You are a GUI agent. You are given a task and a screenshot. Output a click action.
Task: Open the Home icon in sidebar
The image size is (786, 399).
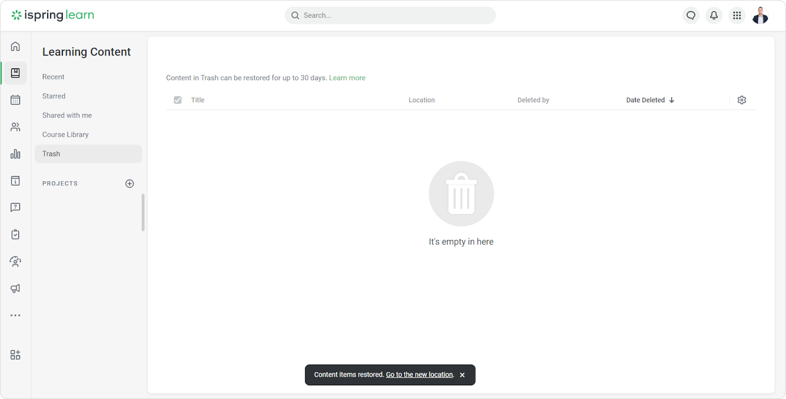point(15,46)
